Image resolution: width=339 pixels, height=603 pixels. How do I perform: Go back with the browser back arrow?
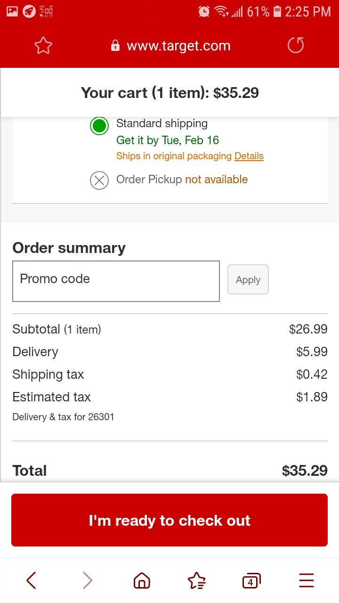pyautogui.click(x=32, y=580)
